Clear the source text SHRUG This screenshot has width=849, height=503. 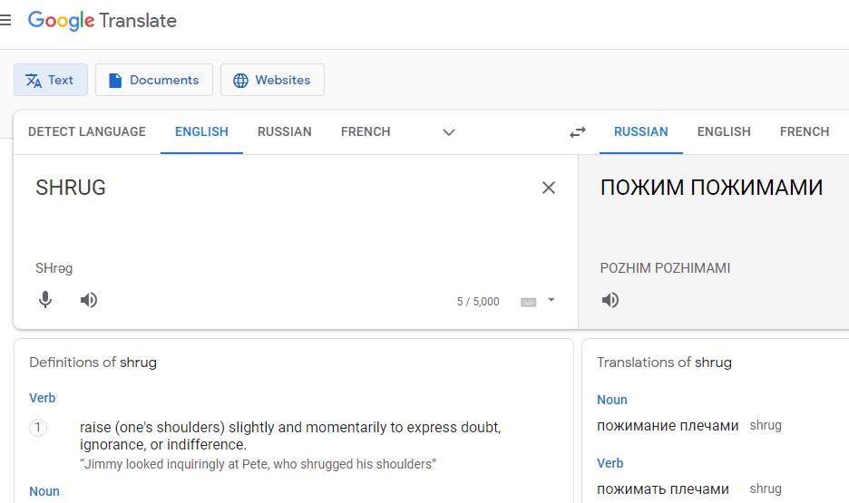pyautogui.click(x=549, y=188)
